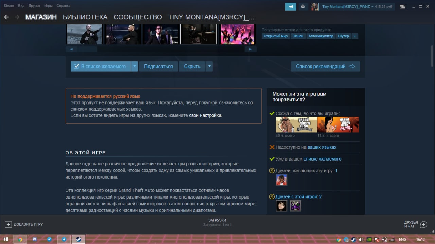435x244 pixels.
Task: Open second avatar under Друзей с этой игрой
Action: tap(295, 206)
